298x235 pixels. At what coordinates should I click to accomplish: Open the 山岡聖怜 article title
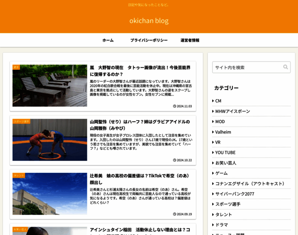coord(140,125)
